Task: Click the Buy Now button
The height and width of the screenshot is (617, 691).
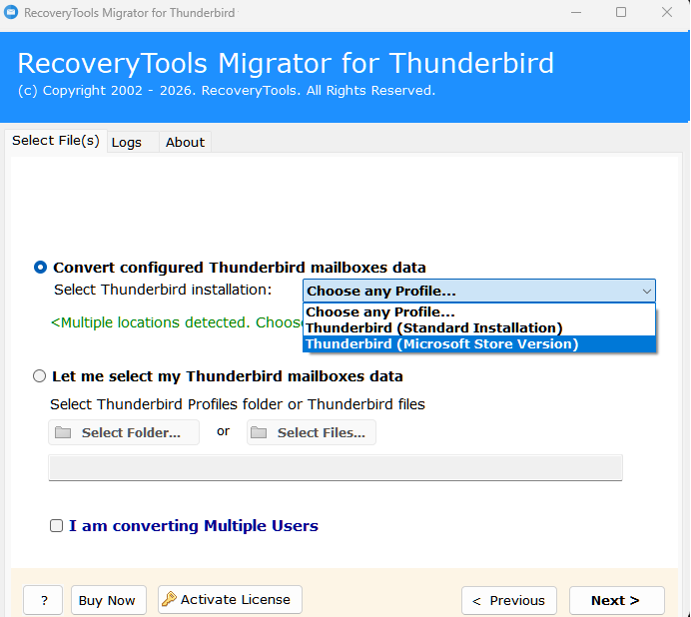Action: pyautogui.click(x=109, y=600)
